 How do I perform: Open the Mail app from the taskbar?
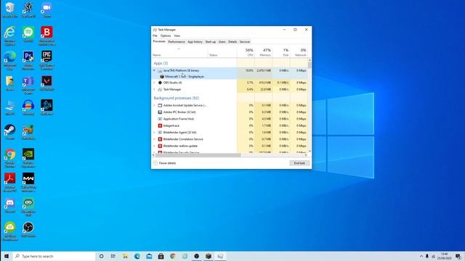point(149,256)
